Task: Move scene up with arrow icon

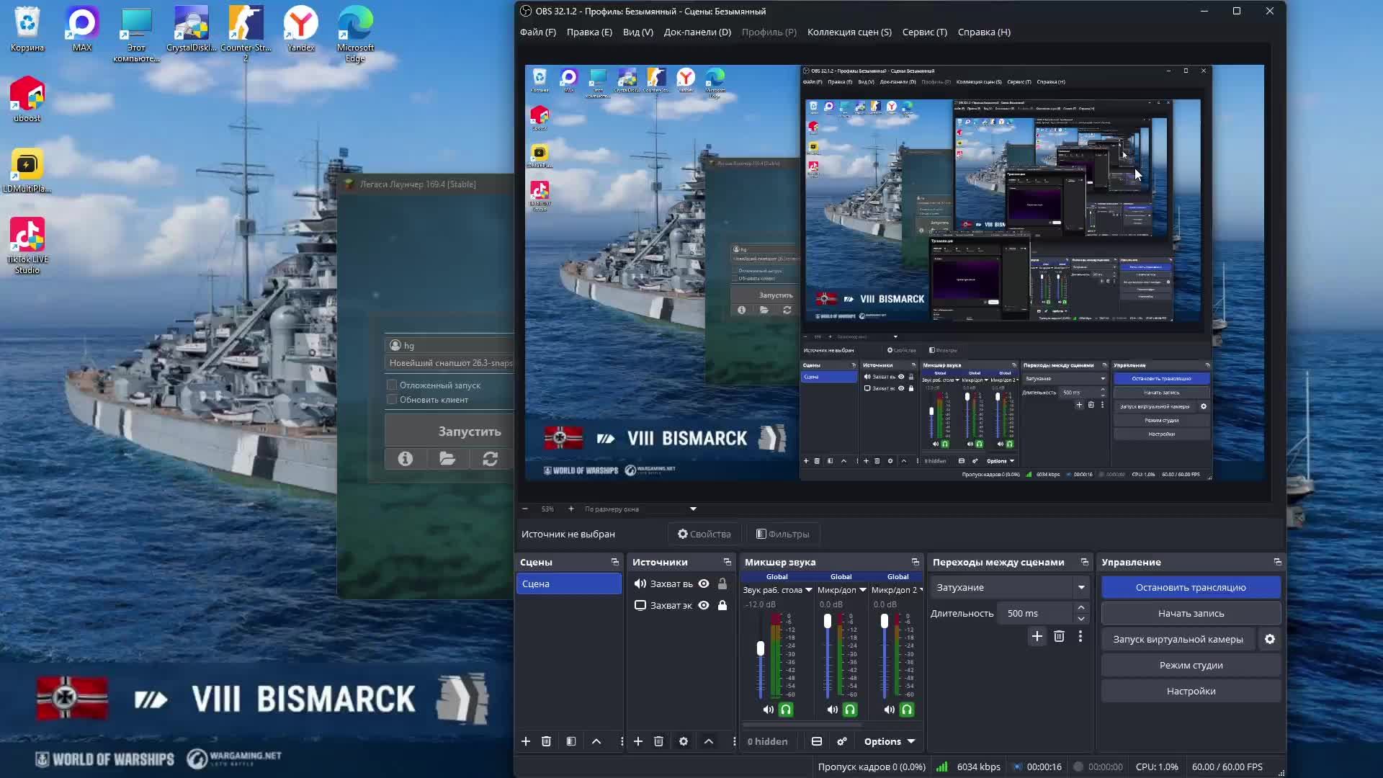Action: click(596, 741)
